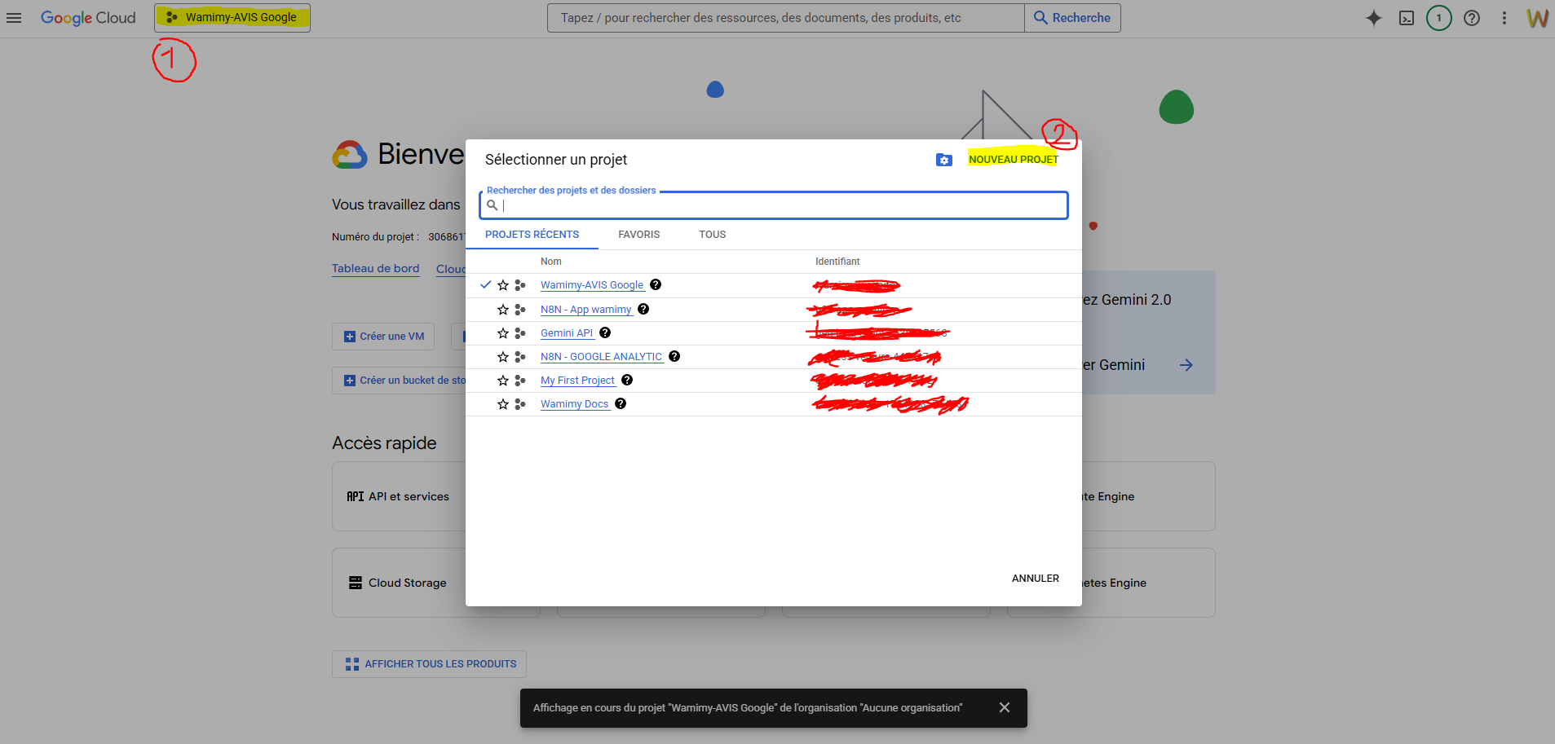1555x744 pixels.
Task: Click the Recherche search button
Action: 1072,18
